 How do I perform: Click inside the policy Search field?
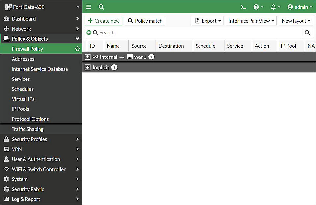197,33
